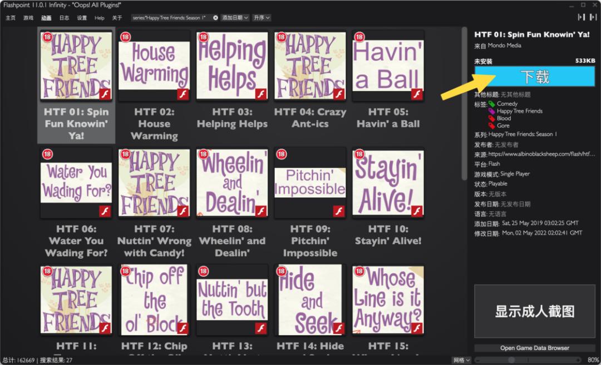Click red Gore tag icon
The width and height of the screenshot is (601, 365).
[x=492, y=126]
